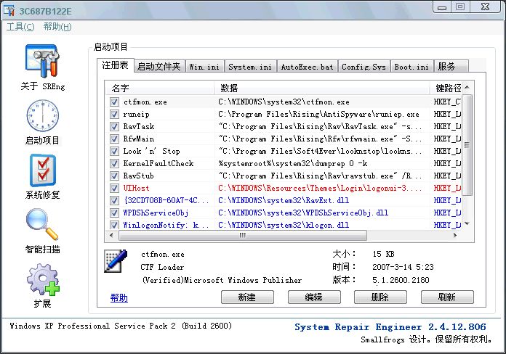
Task: Switch to the 注册表 tab
Action: [115, 65]
